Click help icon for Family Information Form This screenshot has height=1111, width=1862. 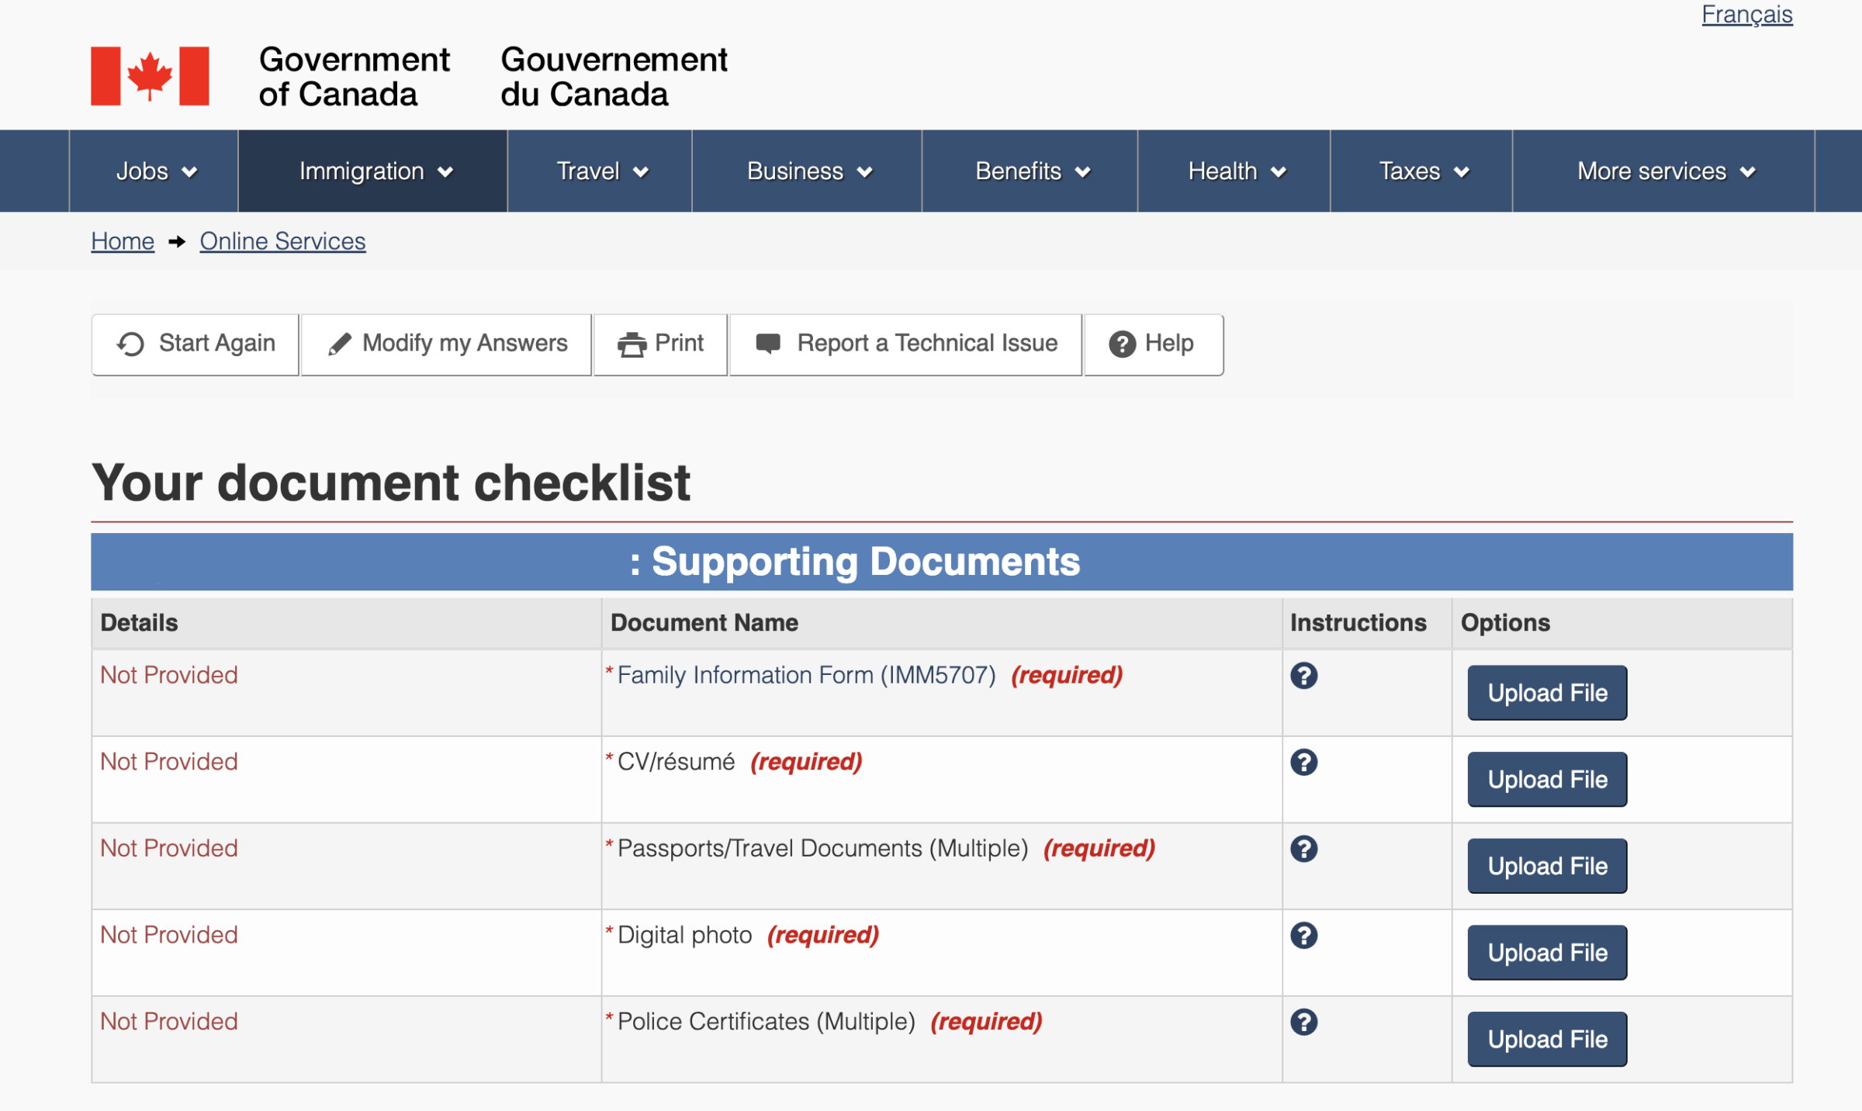(x=1303, y=676)
